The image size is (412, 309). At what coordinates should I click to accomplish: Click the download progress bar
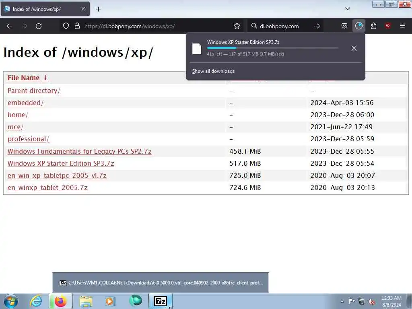pos(272,48)
